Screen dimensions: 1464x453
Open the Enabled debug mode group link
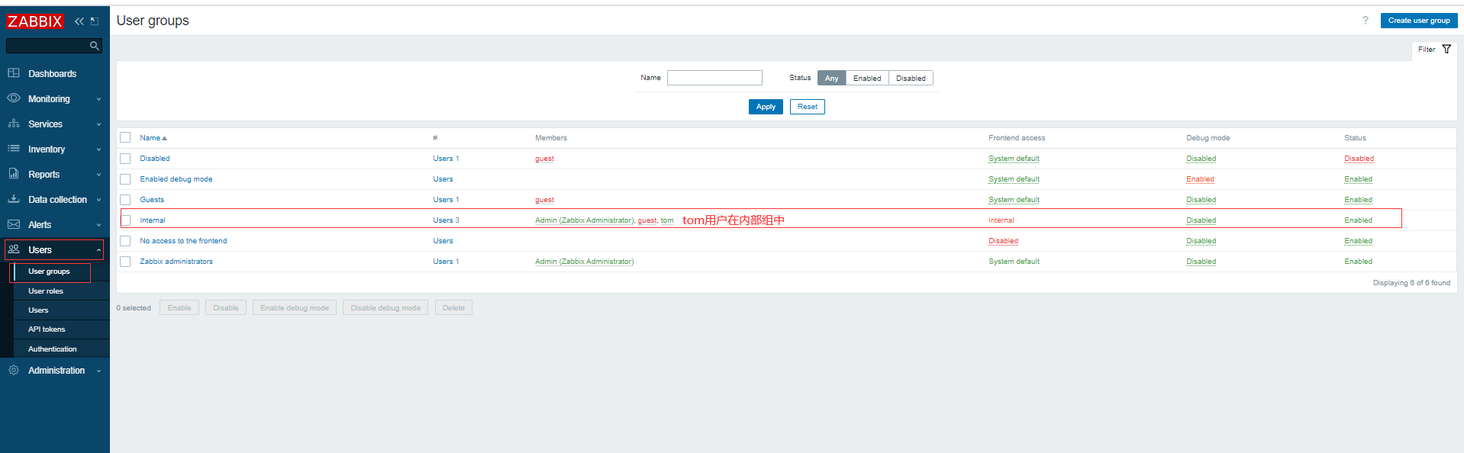176,179
